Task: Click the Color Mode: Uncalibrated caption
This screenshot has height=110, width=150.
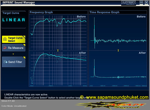Action: coord(14,106)
